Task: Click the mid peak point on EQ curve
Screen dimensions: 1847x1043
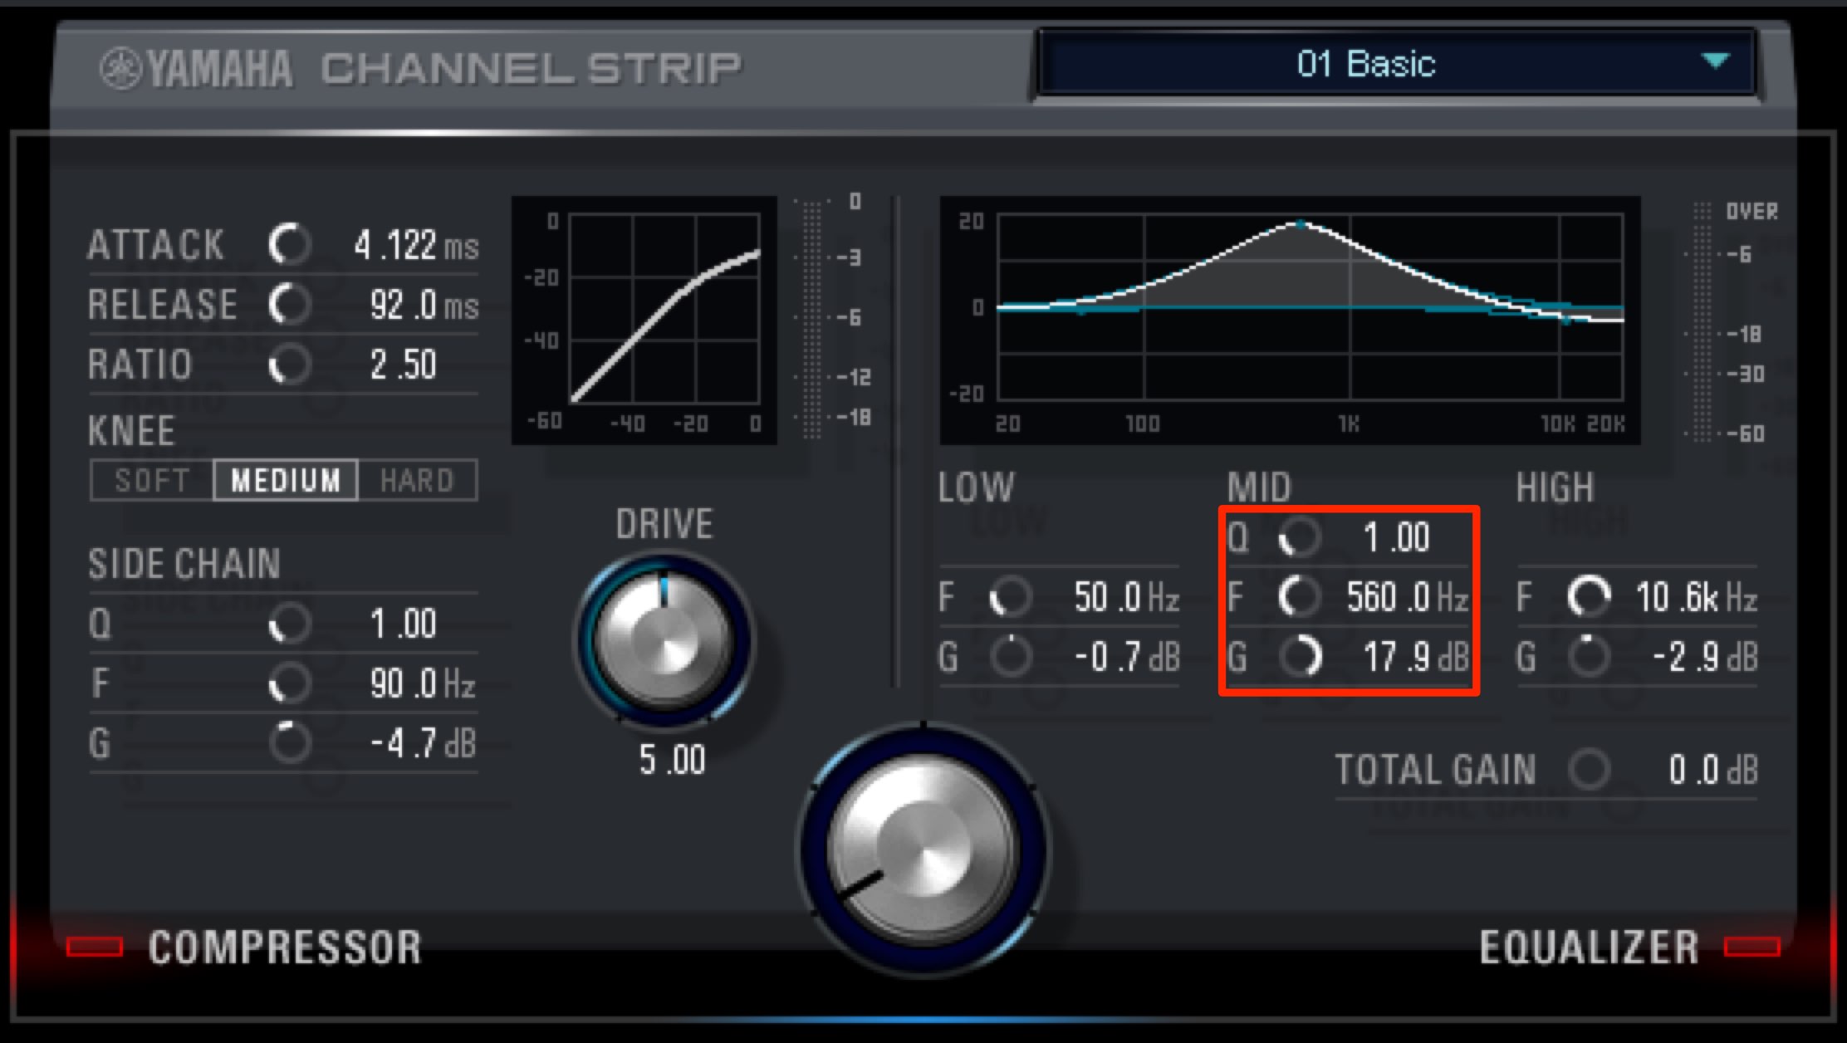Action: click(1301, 224)
